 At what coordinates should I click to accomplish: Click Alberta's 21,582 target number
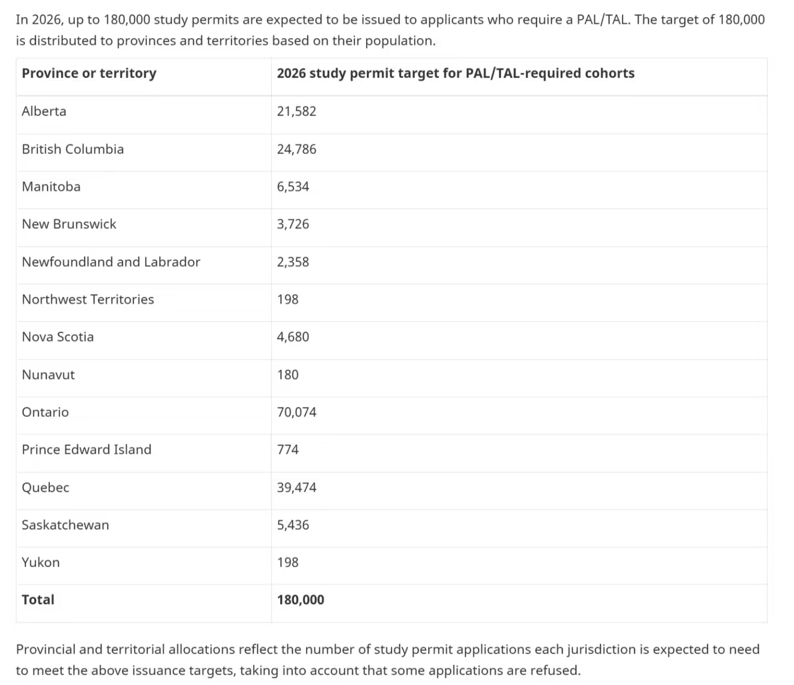297,111
